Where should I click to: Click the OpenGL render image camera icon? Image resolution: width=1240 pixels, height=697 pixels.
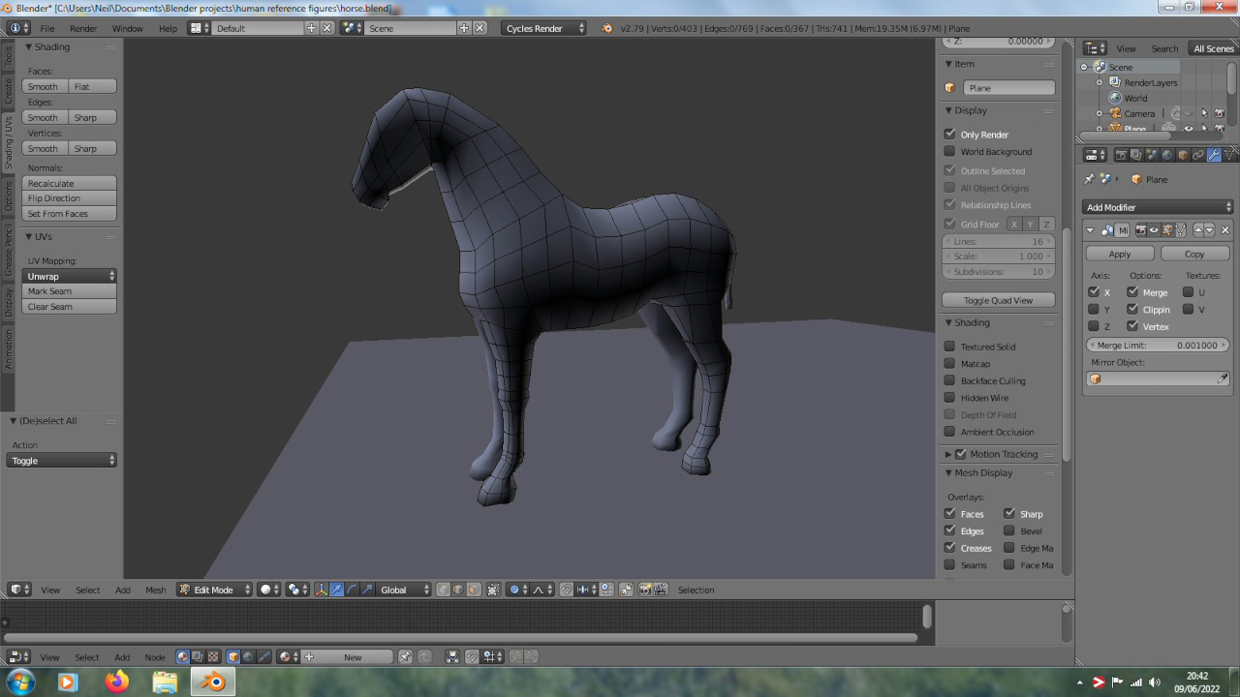click(644, 590)
